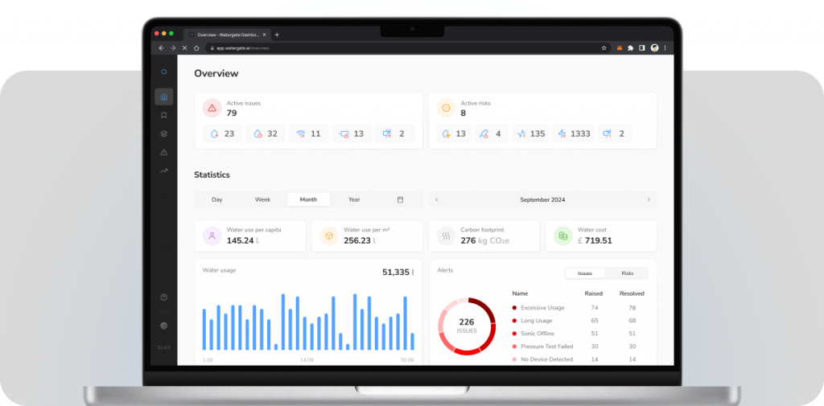Open the layers icon in sidebar
This screenshot has width=824, height=406.
coord(164,133)
